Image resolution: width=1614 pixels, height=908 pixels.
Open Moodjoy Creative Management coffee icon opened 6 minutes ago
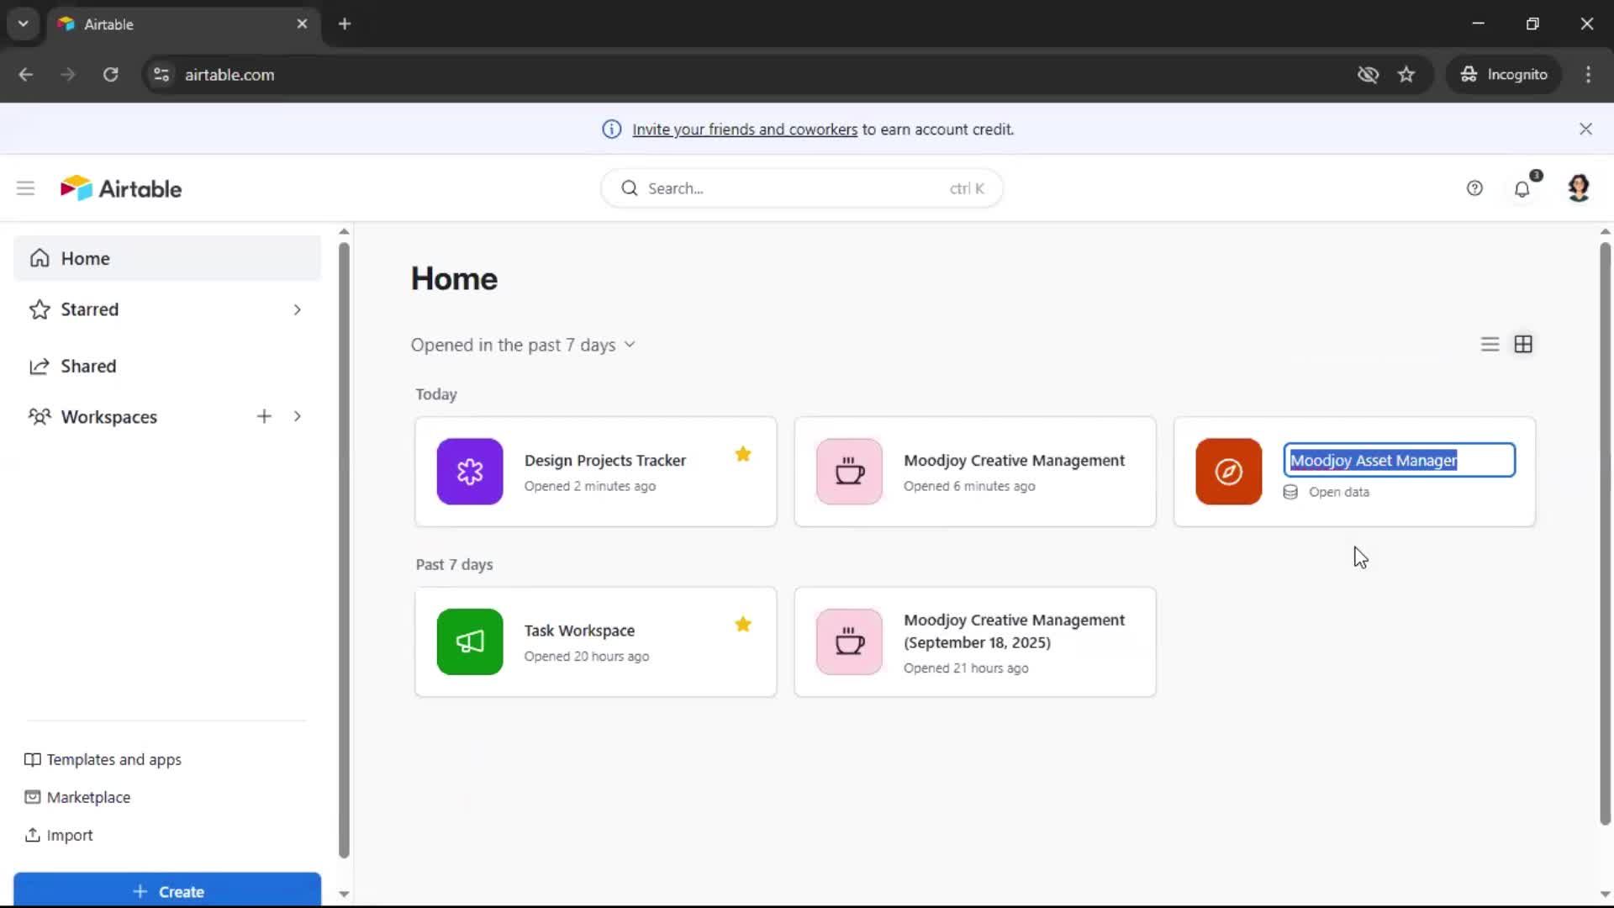tap(849, 472)
